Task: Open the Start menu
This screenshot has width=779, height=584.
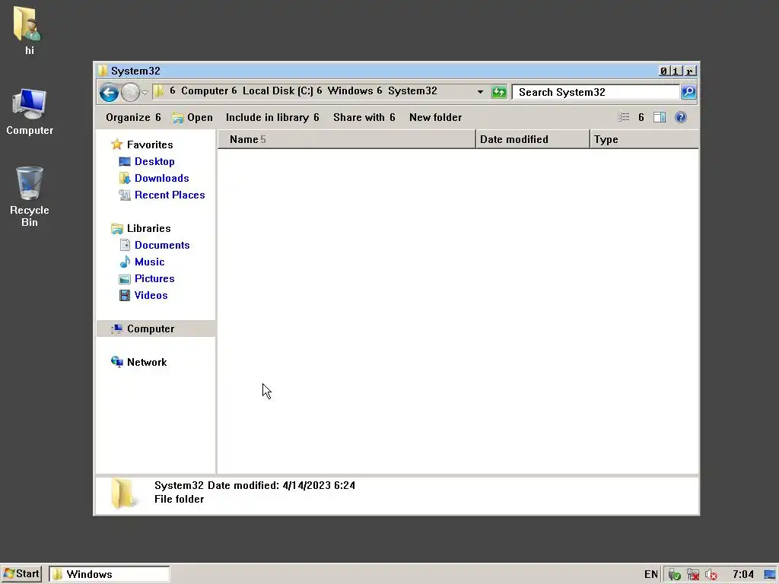Action: [21, 574]
